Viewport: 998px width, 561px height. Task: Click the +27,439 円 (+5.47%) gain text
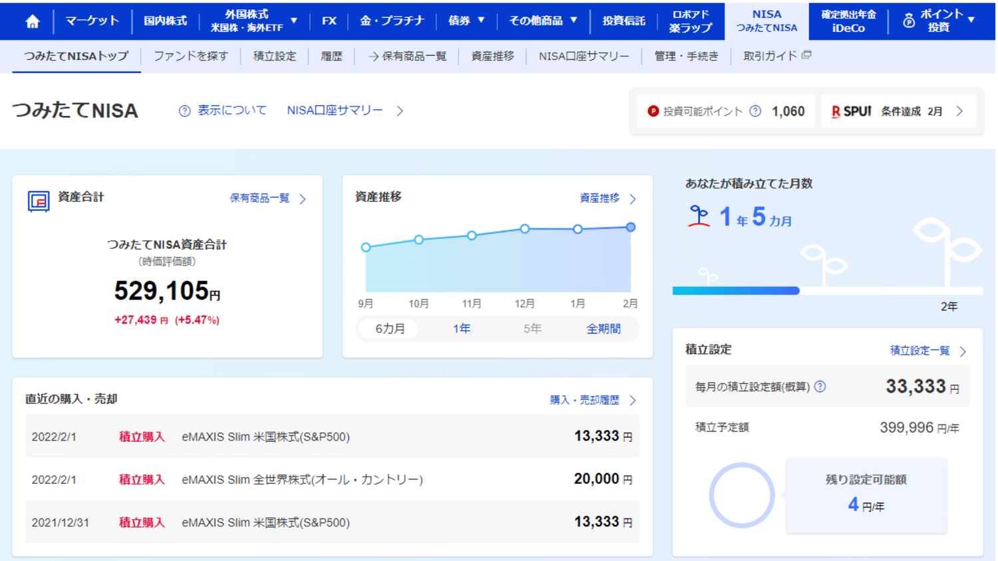coord(167,320)
